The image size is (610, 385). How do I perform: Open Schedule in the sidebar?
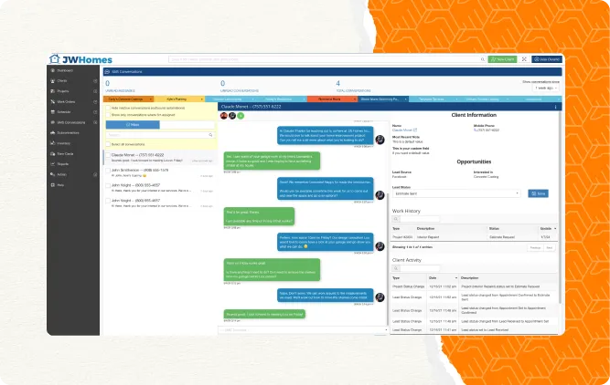tap(64, 112)
